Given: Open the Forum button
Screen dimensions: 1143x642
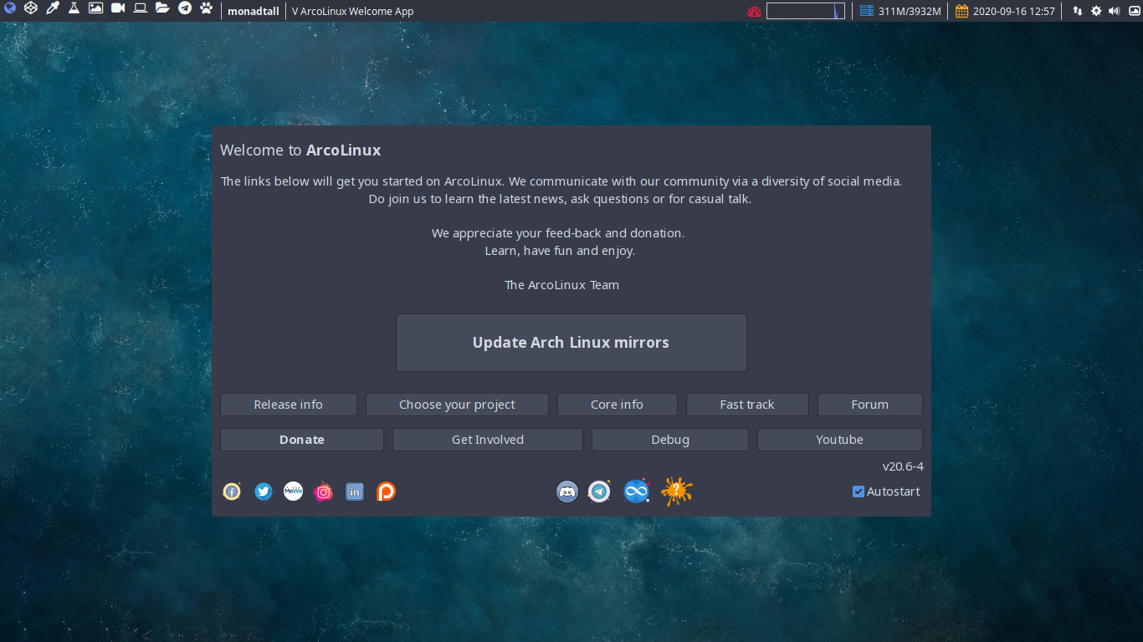Looking at the screenshot, I should pos(870,405).
